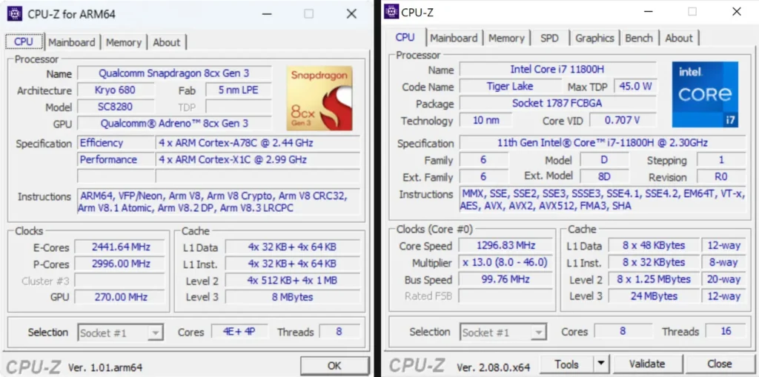Screen dimensions: 759x377
Task: Switch to Bench tab
Action: 638,38
